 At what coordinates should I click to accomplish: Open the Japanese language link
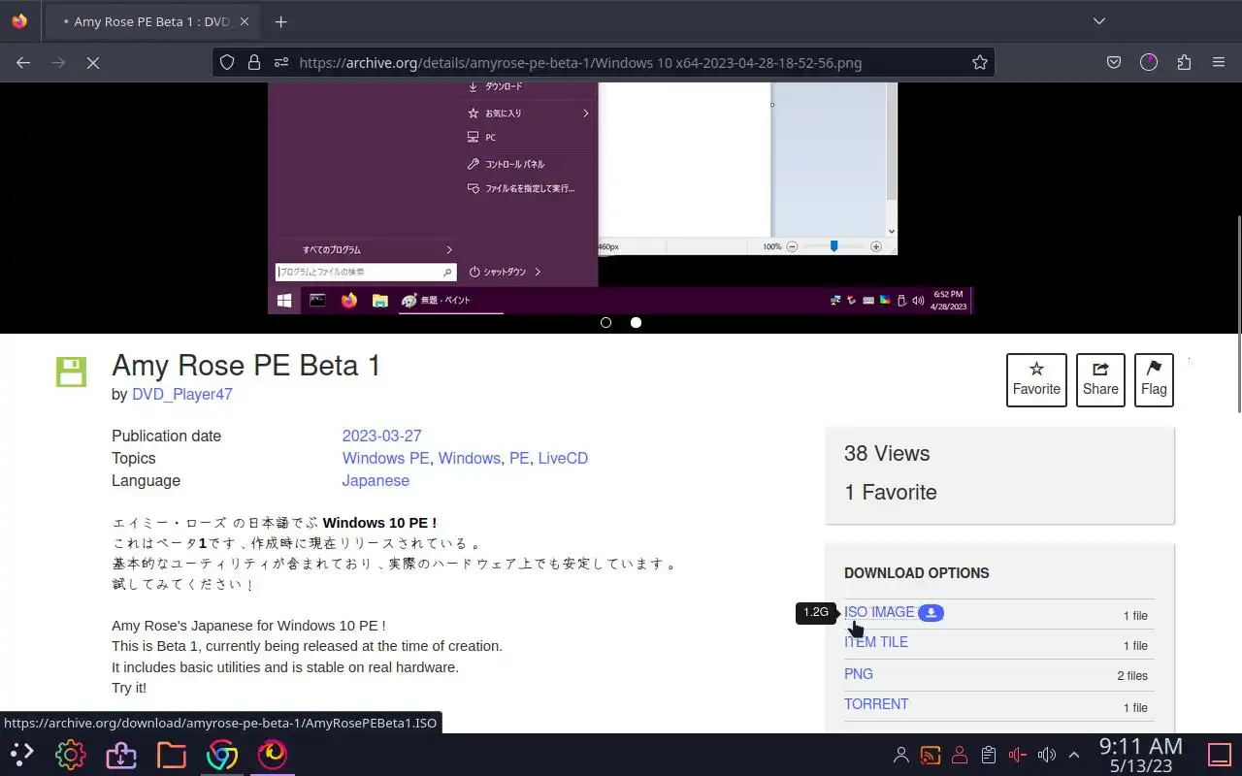click(x=376, y=480)
